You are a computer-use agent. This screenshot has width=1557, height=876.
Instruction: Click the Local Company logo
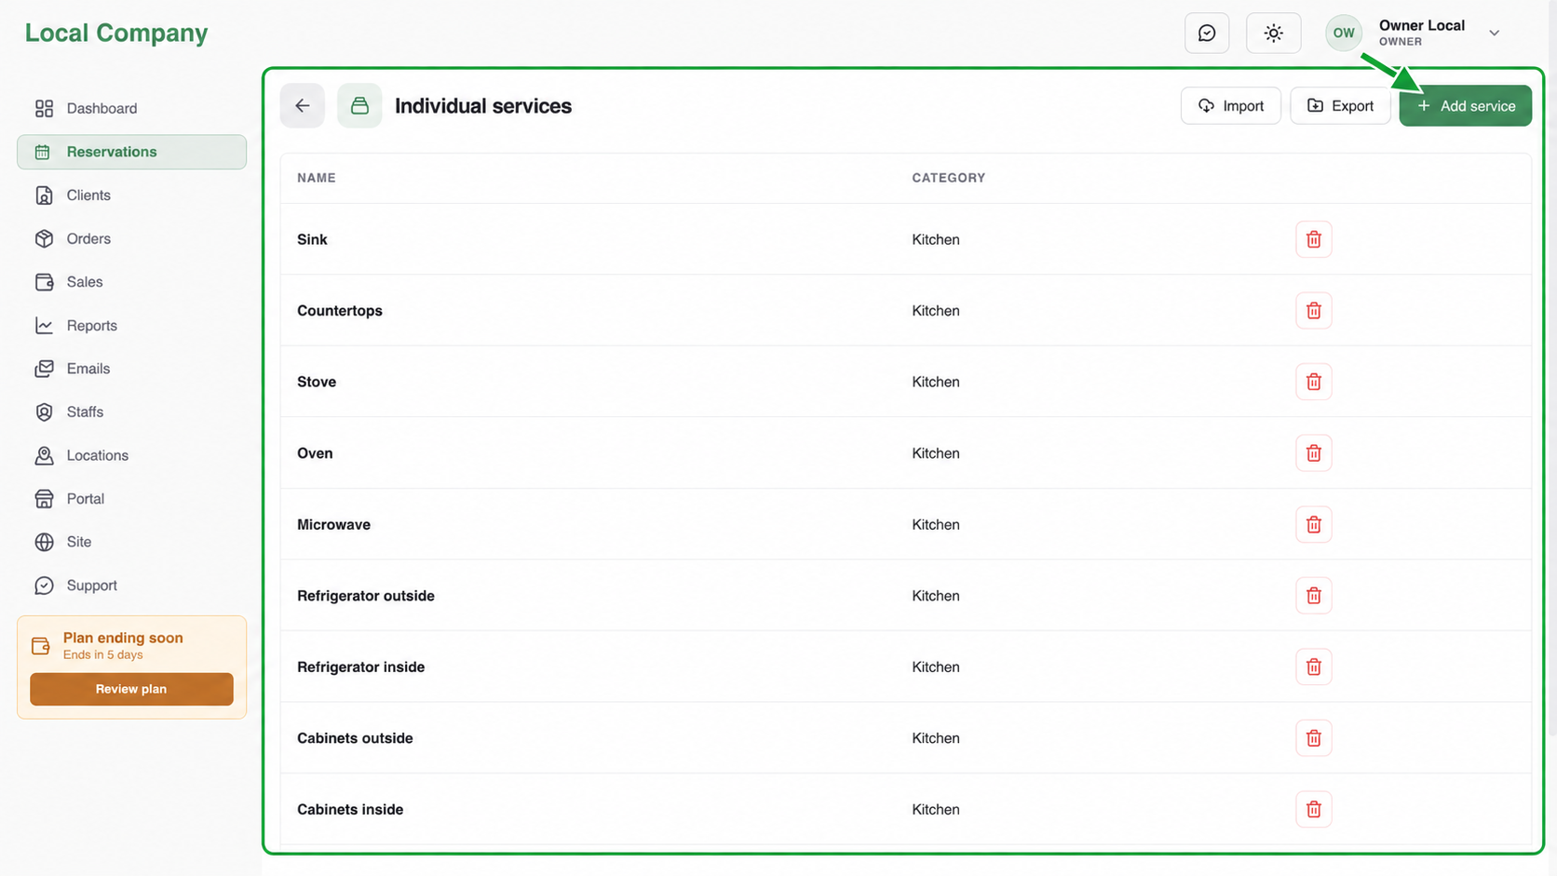pyautogui.click(x=116, y=33)
